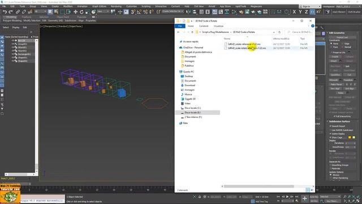This screenshot has width=362, height=204.
Task: Activate the Select and Link tool
Action: click(x=18, y=11)
